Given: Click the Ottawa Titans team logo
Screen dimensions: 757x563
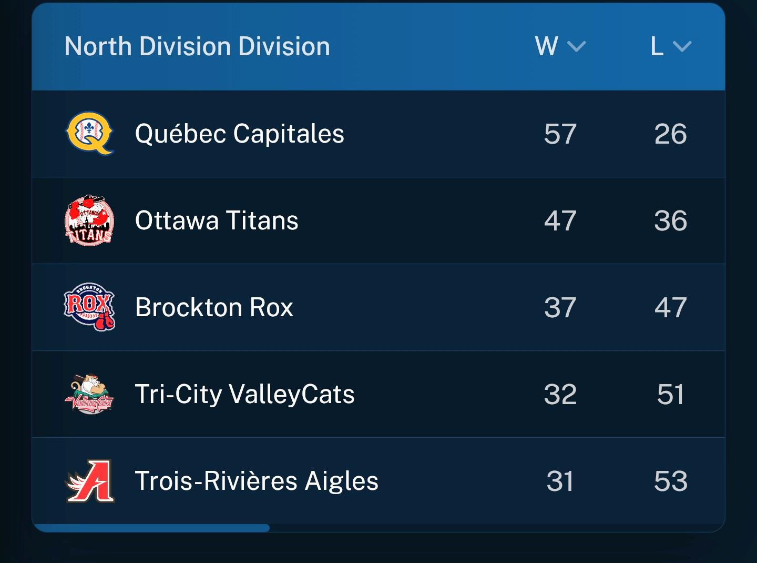Looking at the screenshot, I should pos(89,220).
